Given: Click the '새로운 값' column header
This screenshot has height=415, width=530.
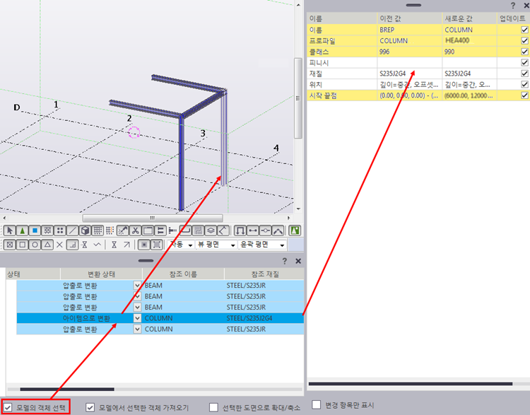Looking at the screenshot, I should coord(468,17).
